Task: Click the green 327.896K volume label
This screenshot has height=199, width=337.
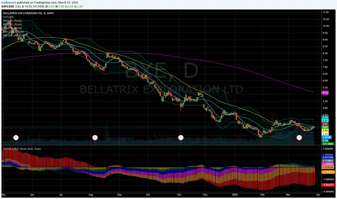Action: point(328,144)
